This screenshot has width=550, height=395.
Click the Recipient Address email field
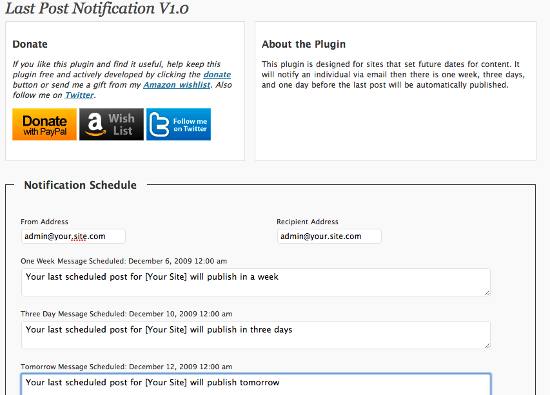pyautogui.click(x=329, y=236)
